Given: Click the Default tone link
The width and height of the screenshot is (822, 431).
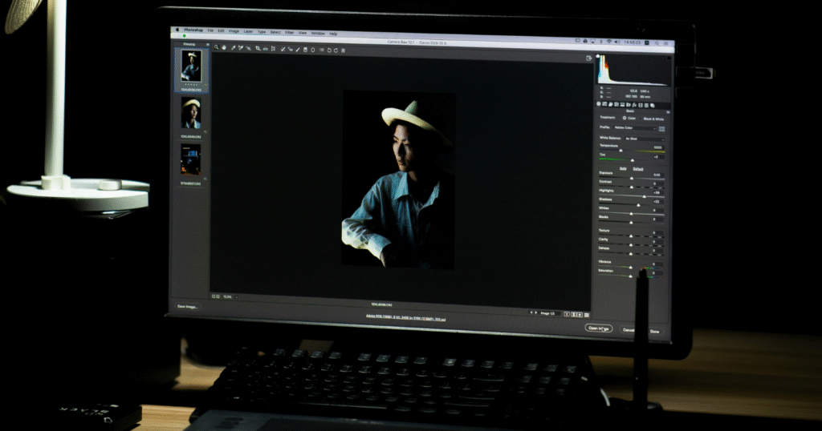Looking at the screenshot, I should tap(638, 169).
